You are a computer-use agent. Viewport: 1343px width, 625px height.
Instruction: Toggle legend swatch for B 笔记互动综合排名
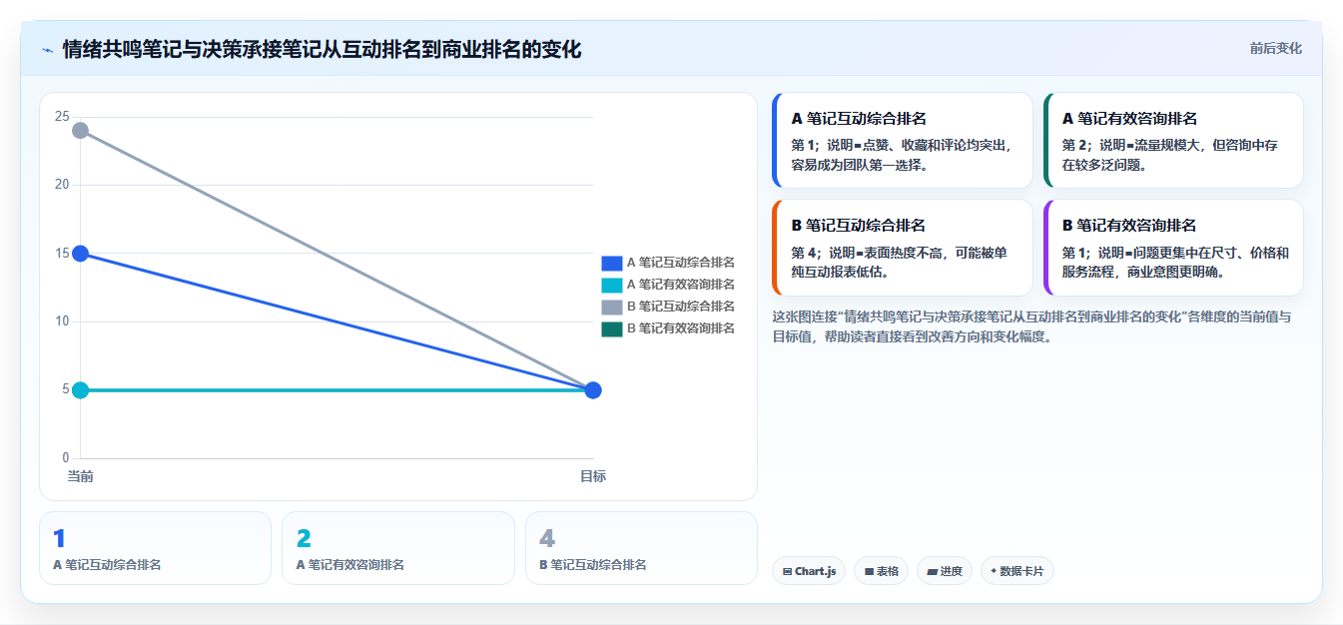coord(612,307)
